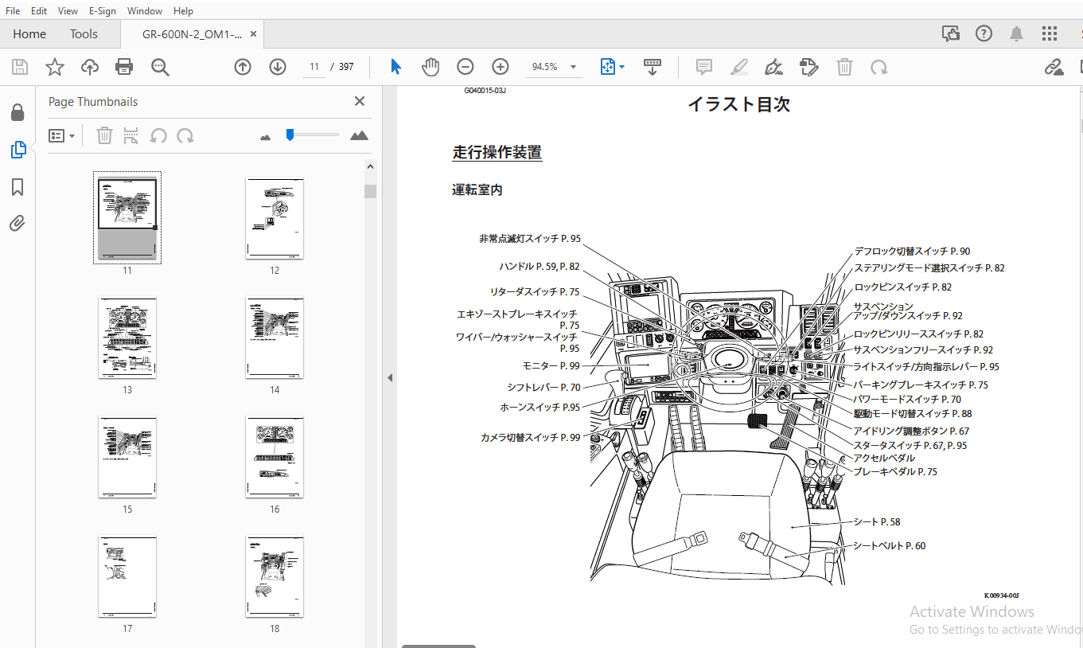Open the lock security panel

point(18,113)
